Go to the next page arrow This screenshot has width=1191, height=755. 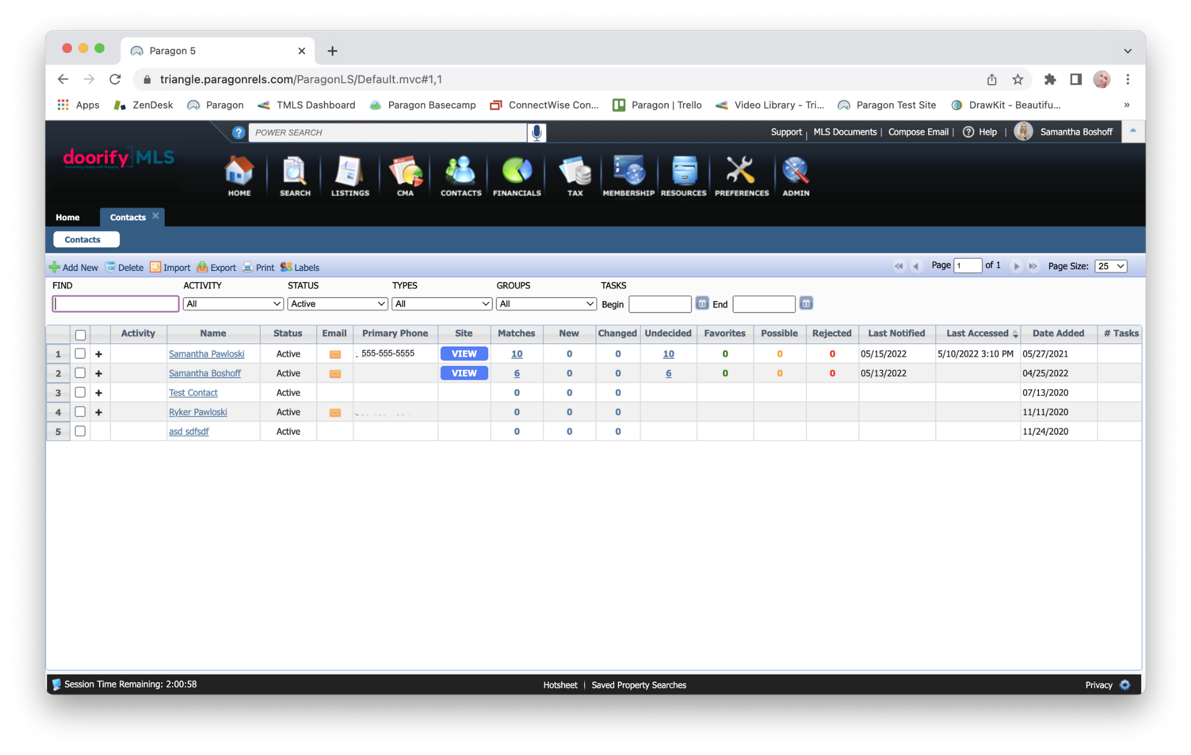pyautogui.click(x=1016, y=266)
